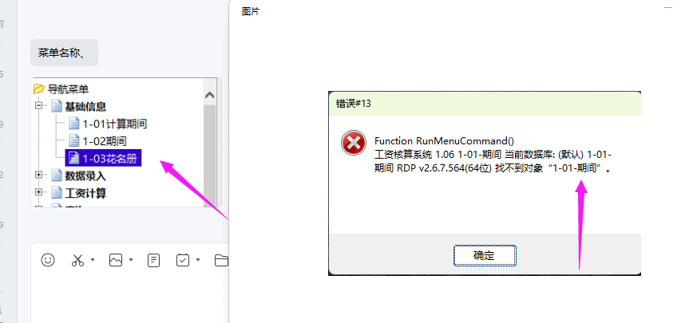The width and height of the screenshot is (693, 323).
Task: Click the scrollbar up arrow in tree
Action: point(209,96)
